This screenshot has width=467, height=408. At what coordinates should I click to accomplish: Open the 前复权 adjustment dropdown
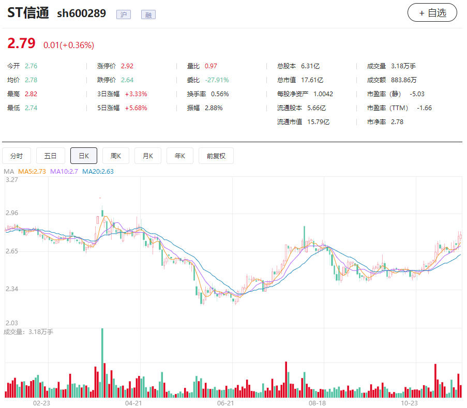pyautogui.click(x=216, y=156)
